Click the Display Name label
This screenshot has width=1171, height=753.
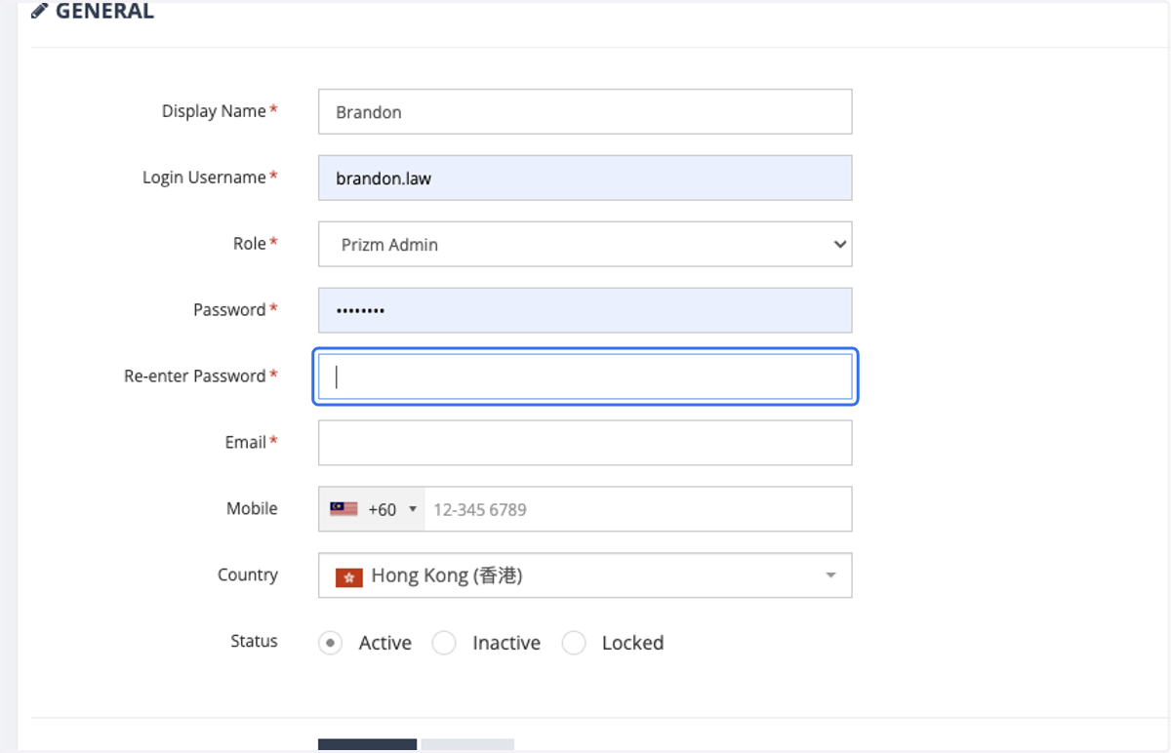[214, 111]
